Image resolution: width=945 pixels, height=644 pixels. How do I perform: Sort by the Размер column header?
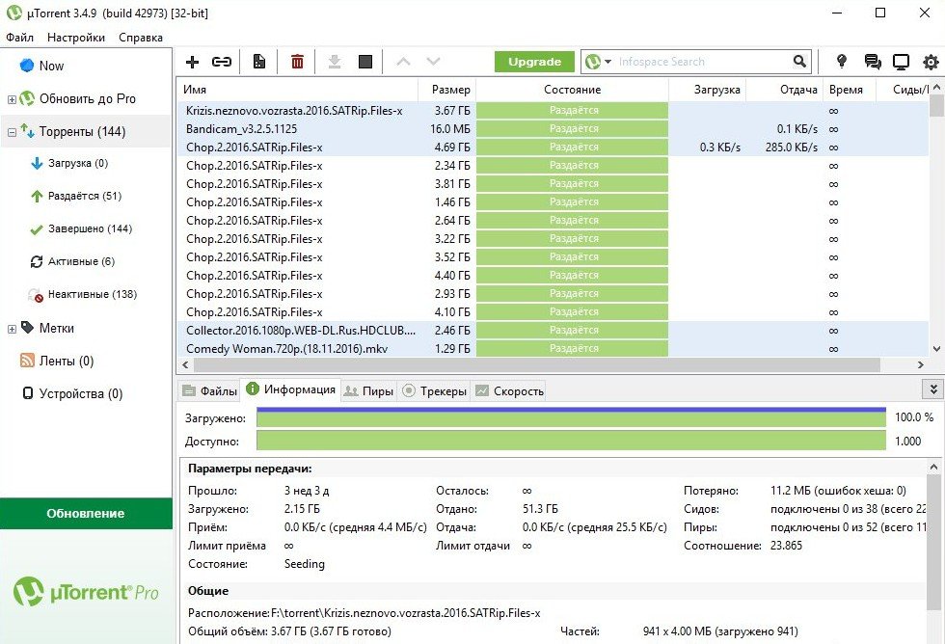click(x=446, y=90)
